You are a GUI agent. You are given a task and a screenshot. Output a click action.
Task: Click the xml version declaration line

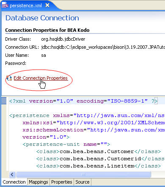[x=83, y=101]
